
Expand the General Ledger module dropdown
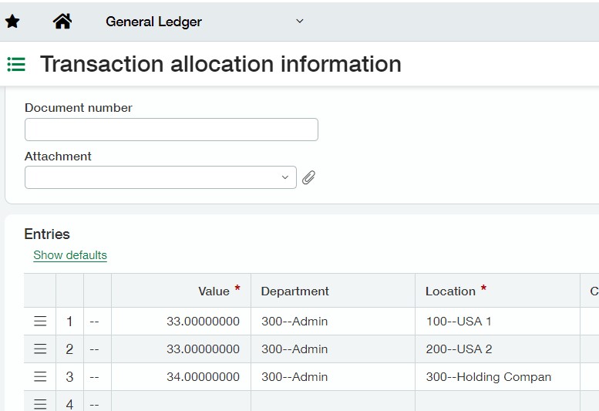(x=300, y=22)
